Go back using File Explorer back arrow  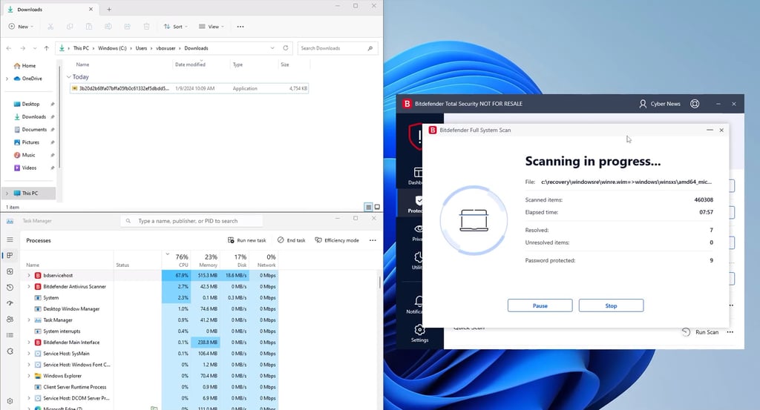[x=9, y=48]
